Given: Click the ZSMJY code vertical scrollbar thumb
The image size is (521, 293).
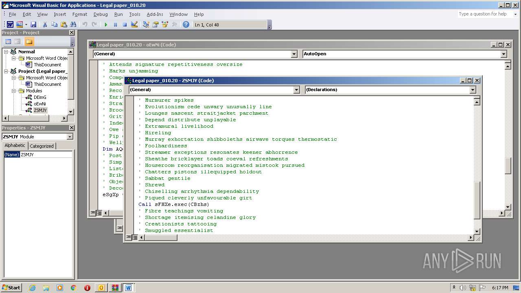Looking at the screenshot, I should tap(477, 200).
